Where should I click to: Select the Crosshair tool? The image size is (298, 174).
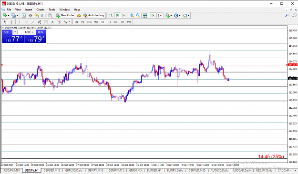tap(11, 22)
